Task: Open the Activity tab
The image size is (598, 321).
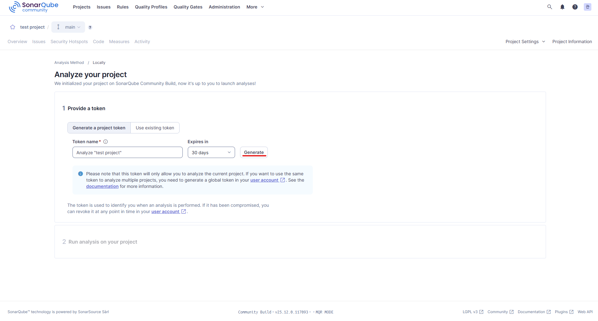Action: [142, 42]
